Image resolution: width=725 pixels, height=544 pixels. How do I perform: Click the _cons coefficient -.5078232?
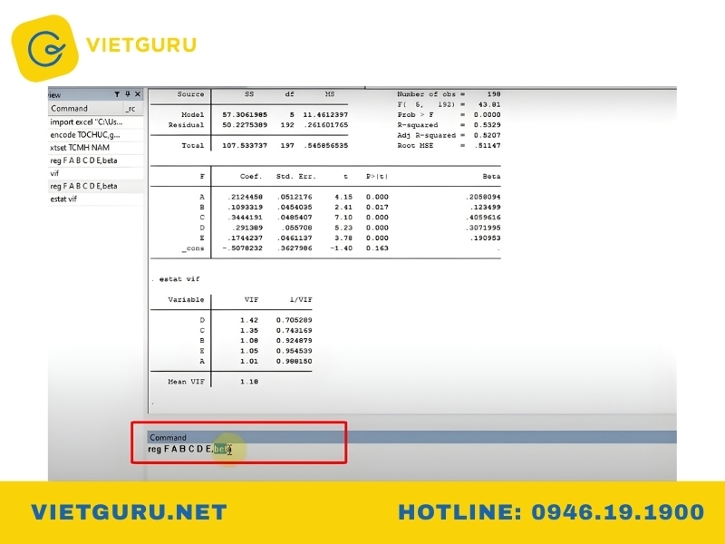pyautogui.click(x=242, y=248)
